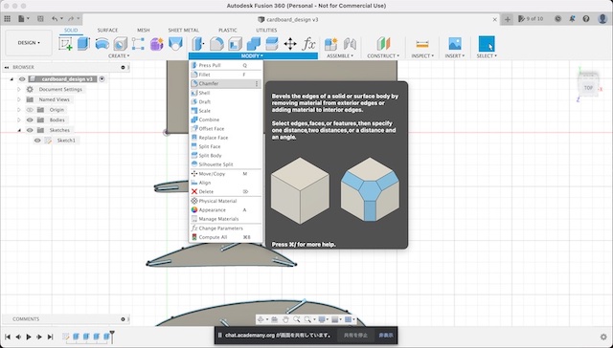Toggle visibility eye of Sketch1
Viewport: 613px width, 348px height.
coord(37,141)
